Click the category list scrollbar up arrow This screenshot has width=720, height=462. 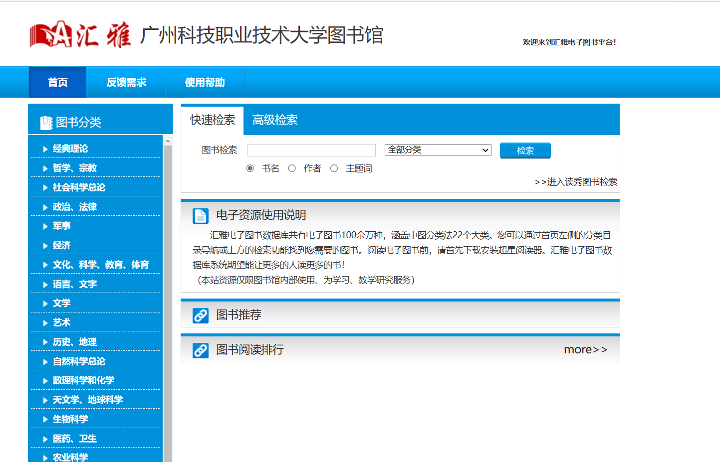coord(168,141)
